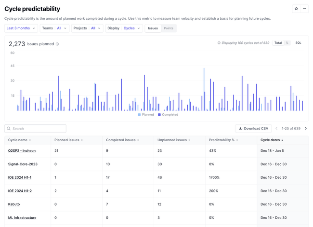This screenshot has width=313, height=227.
Task: Open the IOE 2024 H1-1 cycle
Action: pos(20,177)
